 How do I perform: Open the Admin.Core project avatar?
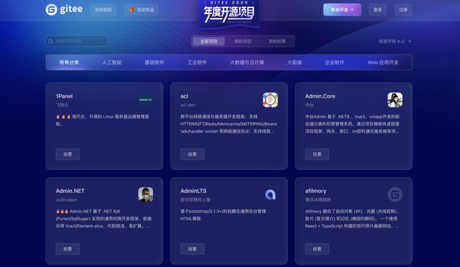click(x=395, y=100)
